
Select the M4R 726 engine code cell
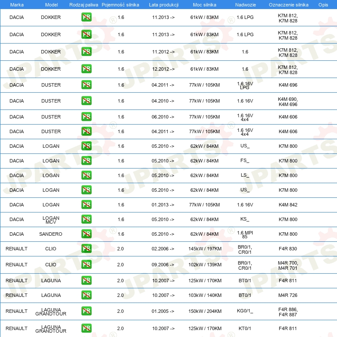[x=288, y=295]
